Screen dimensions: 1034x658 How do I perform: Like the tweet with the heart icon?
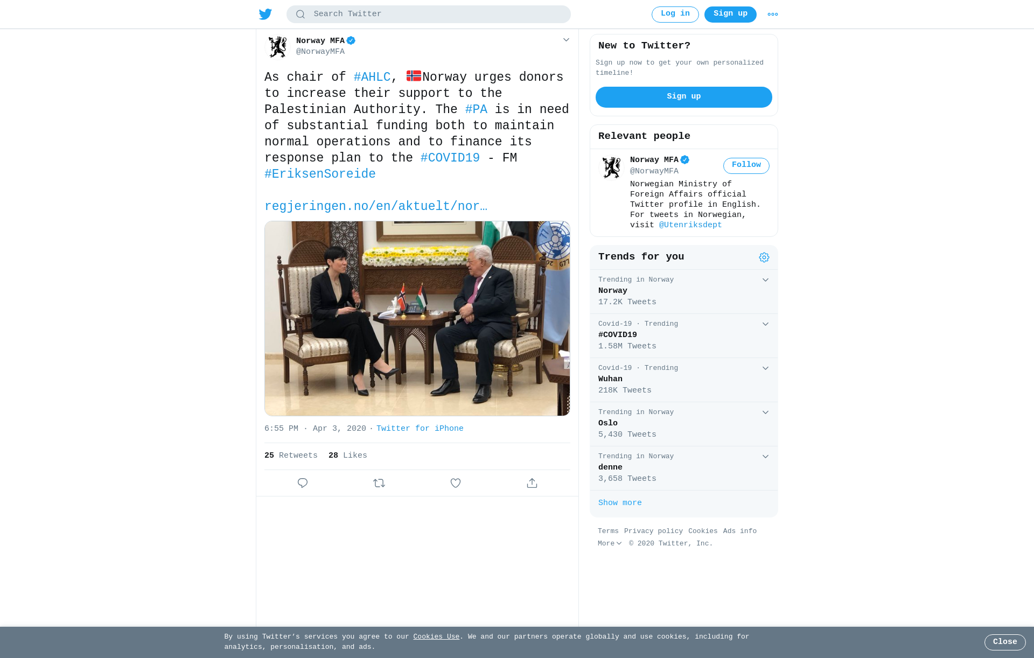tap(456, 483)
